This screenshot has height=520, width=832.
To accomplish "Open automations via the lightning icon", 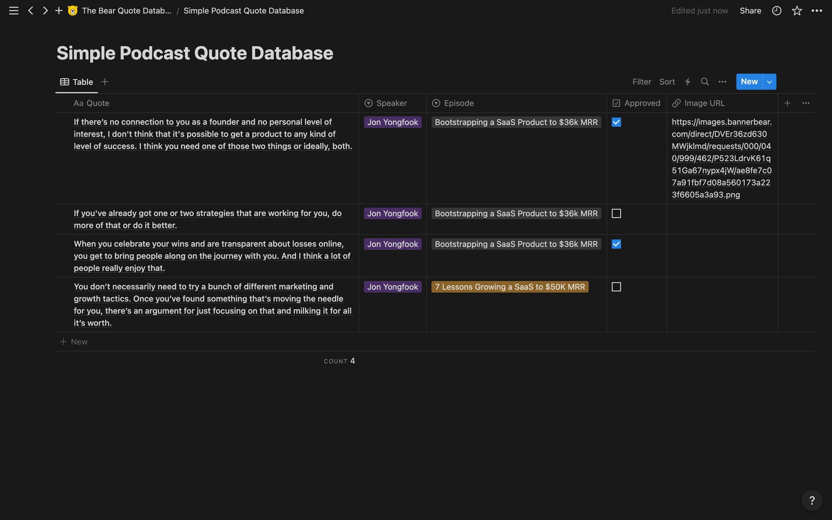I will pyautogui.click(x=687, y=82).
